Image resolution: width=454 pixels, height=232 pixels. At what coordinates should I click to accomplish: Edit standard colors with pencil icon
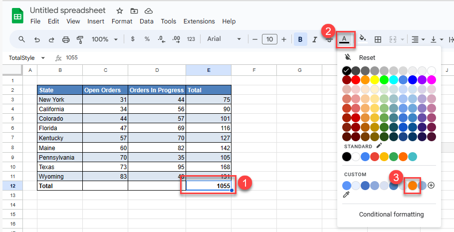[x=379, y=146]
